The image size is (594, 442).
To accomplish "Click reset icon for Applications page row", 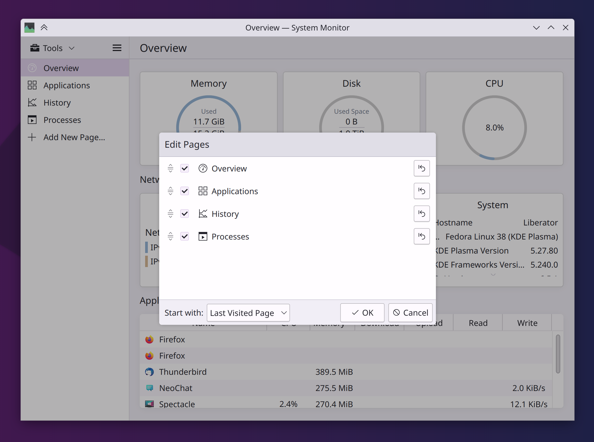I will [x=421, y=191].
